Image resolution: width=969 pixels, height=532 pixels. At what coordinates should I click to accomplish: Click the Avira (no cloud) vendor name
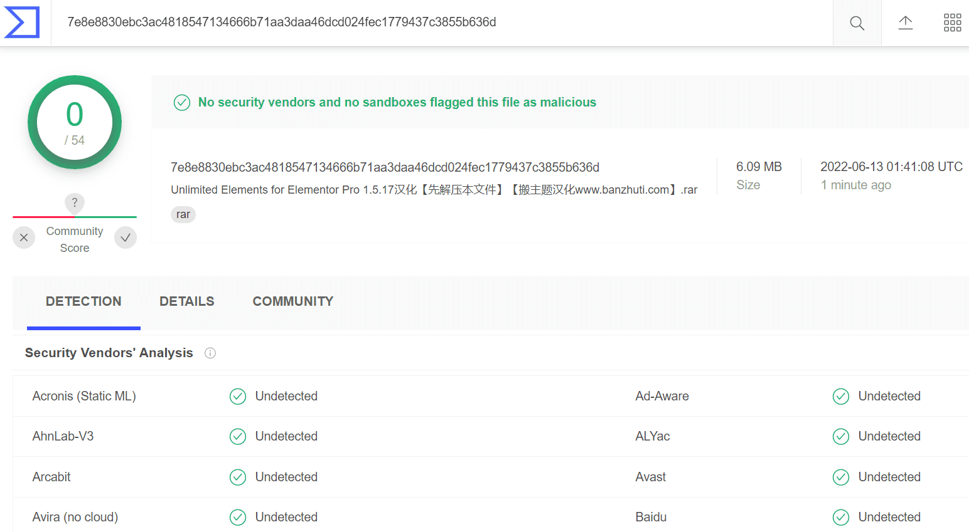point(75,517)
